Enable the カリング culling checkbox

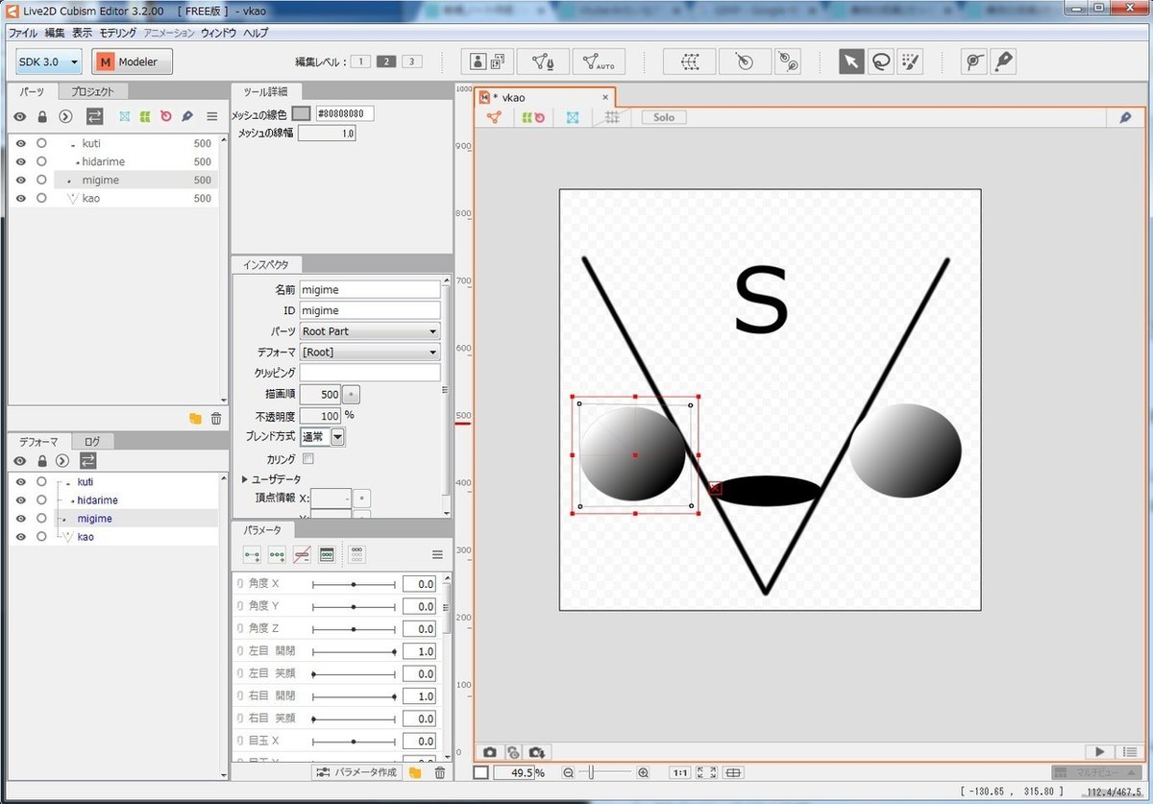click(307, 459)
